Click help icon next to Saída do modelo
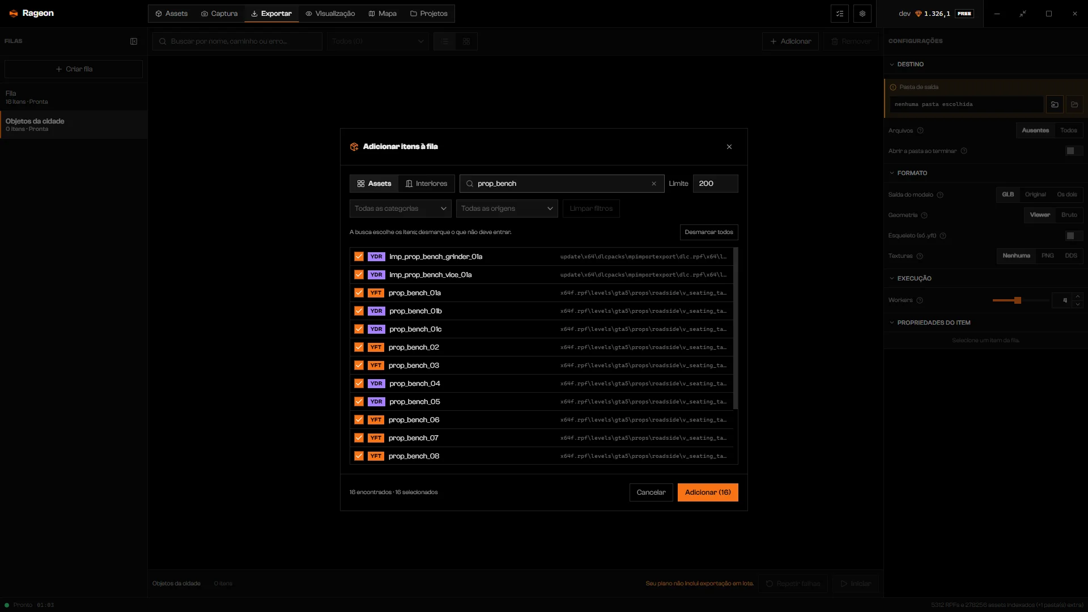The height and width of the screenshot is (612, 1088). [x=940, y=195]
